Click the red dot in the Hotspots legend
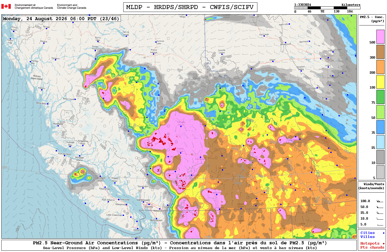 coord(384,244)
